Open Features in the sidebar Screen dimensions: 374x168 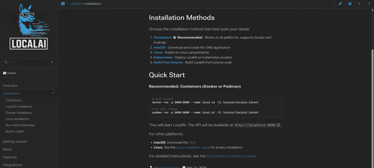[x=10, y=157]
